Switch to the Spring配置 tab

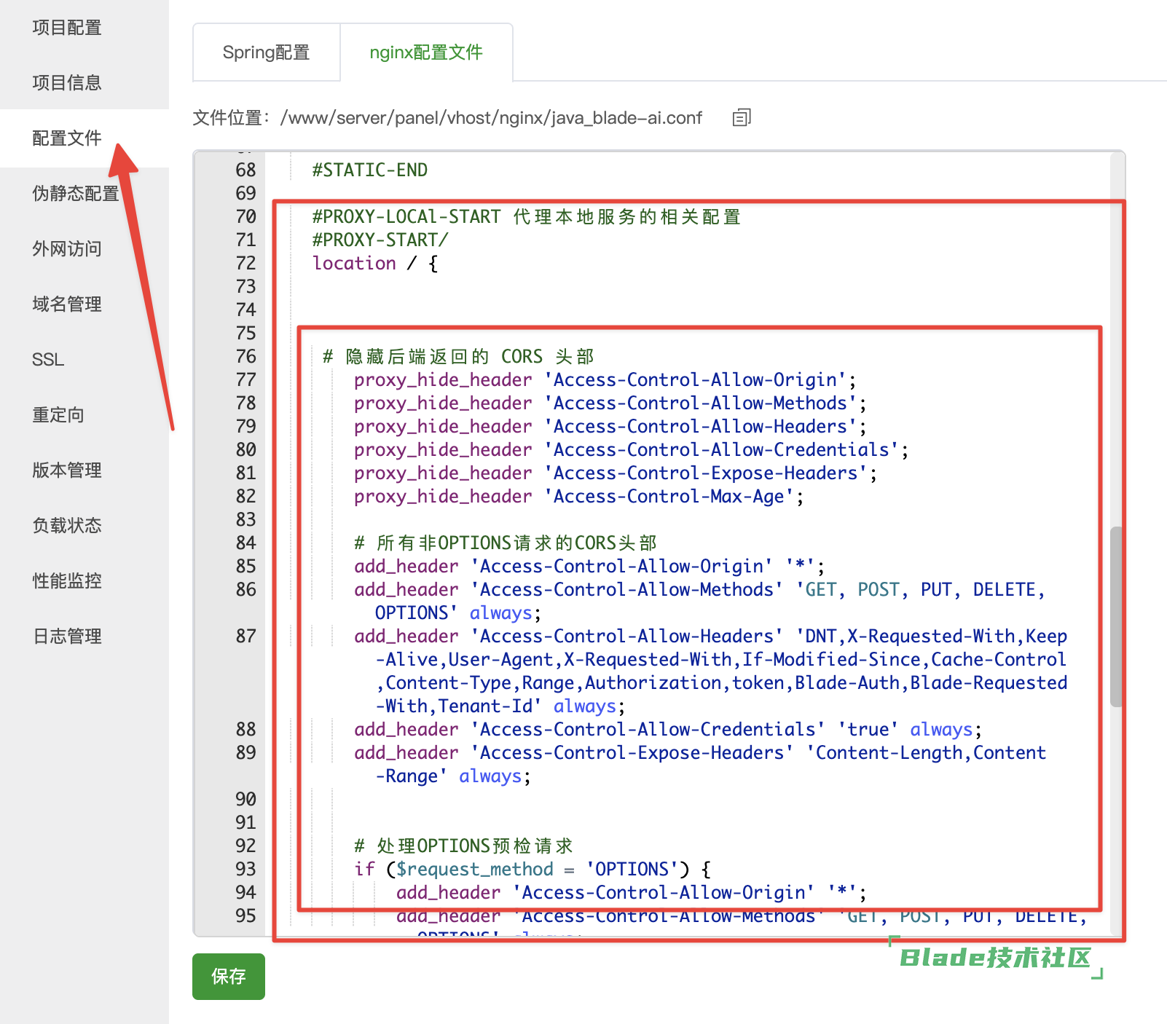point(266,52)
